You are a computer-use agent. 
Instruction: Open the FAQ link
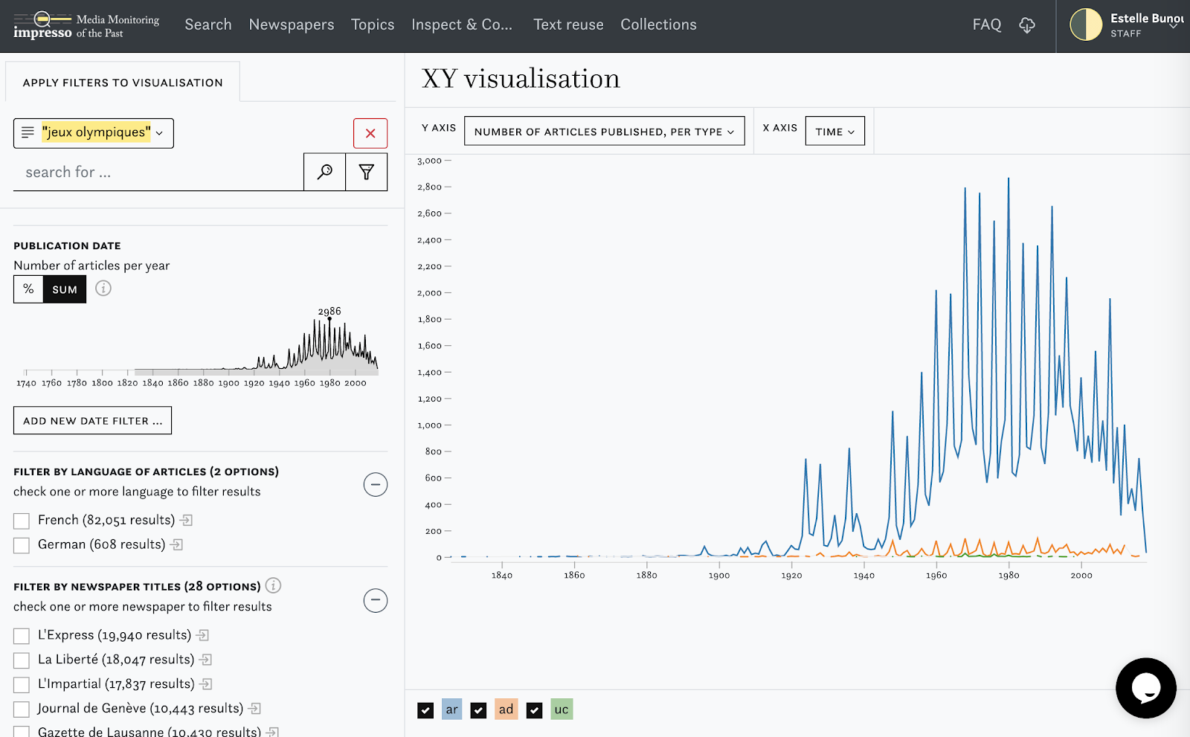coord(986,25)
